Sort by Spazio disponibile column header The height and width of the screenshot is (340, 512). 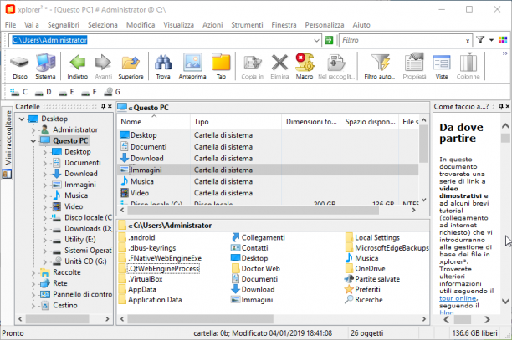pos(370,122)
